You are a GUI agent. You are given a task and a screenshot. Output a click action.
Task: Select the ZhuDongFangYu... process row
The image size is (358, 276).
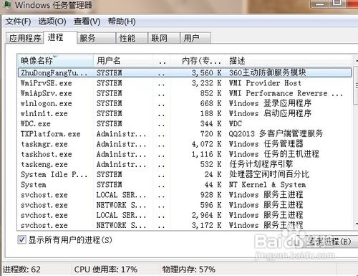click(x=185, y=72)
